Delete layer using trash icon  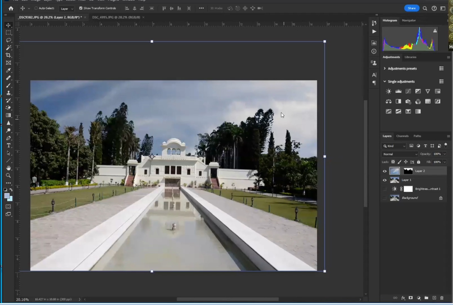(442, 298)
